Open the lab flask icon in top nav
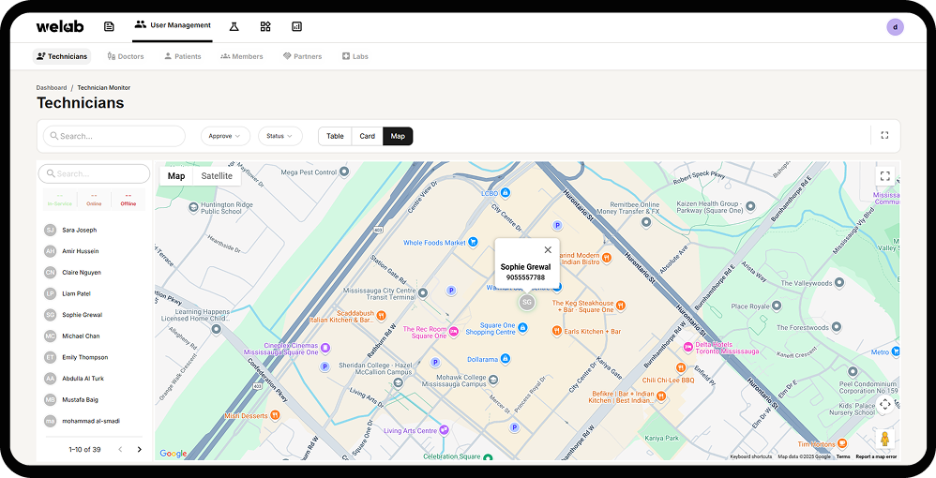The height and width of the screenshot is (478, 936). 234,26
